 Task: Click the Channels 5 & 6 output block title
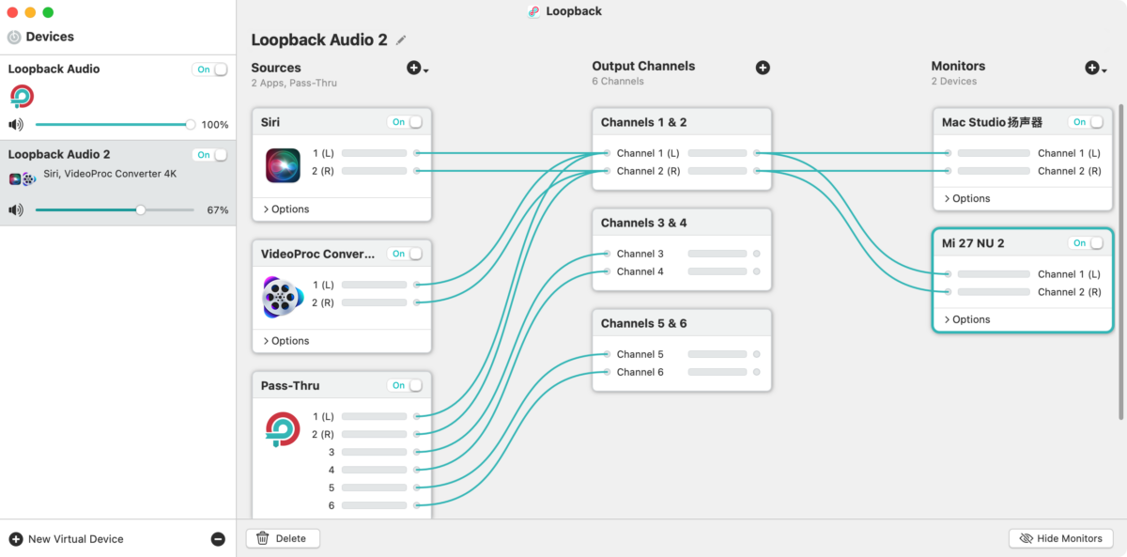coord(644,323)
